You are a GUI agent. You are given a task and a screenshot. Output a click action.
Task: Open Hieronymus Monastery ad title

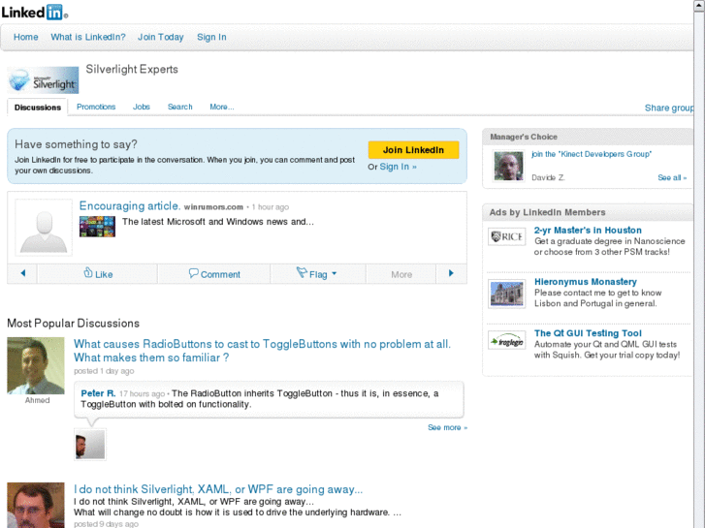point(586,282)
